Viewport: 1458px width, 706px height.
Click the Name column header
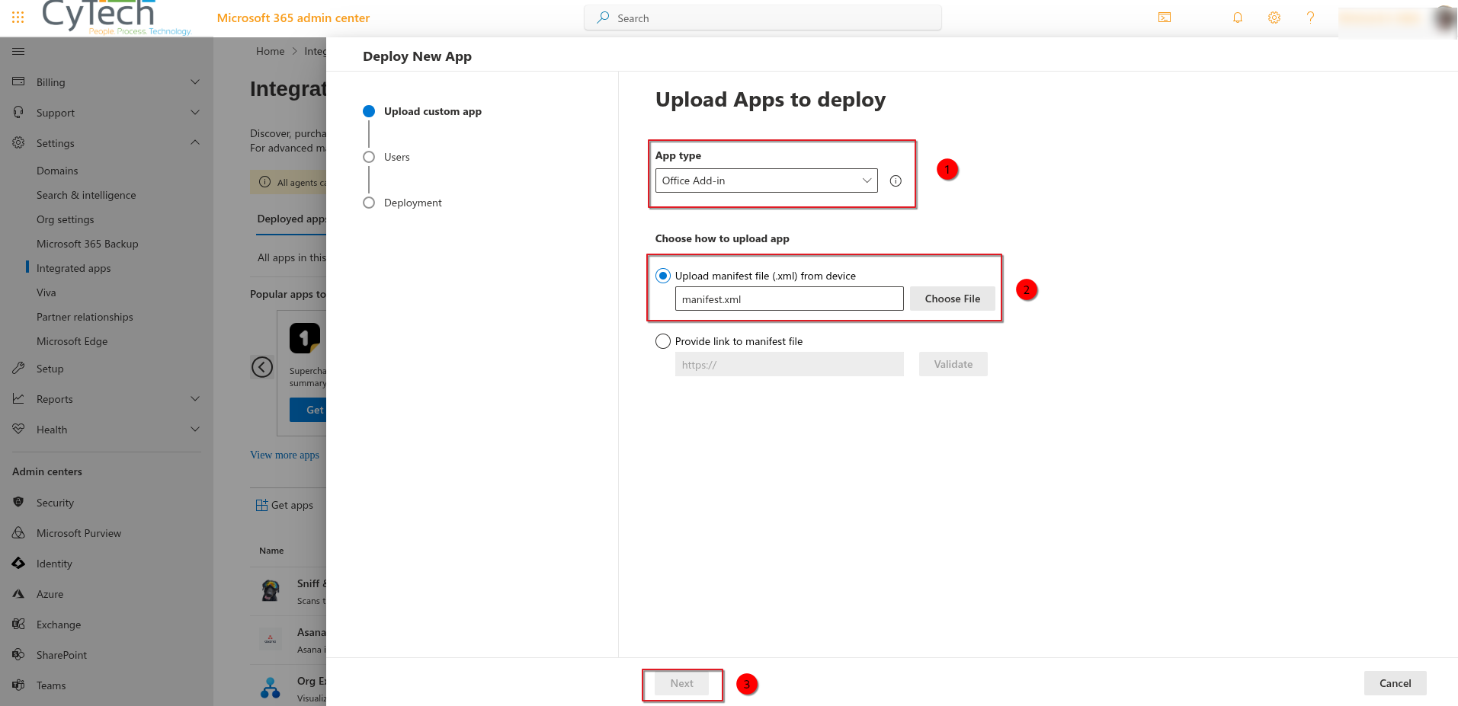coord(271,551)
